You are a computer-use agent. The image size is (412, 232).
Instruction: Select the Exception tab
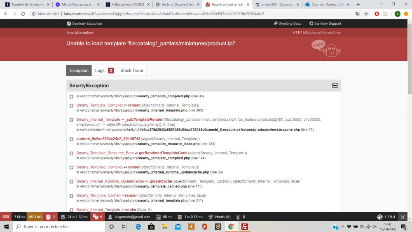click(79, 70)
